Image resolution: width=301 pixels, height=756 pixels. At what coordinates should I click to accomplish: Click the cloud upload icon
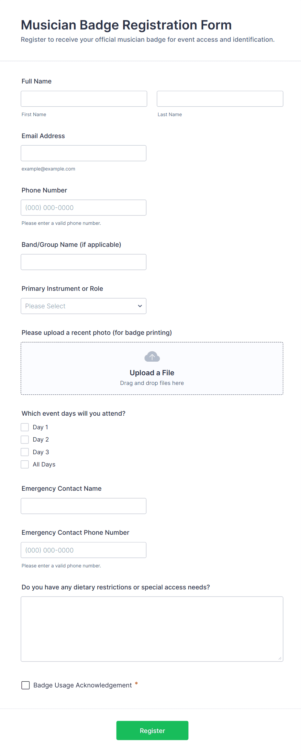pyautogui.click(x=152, y=356)
